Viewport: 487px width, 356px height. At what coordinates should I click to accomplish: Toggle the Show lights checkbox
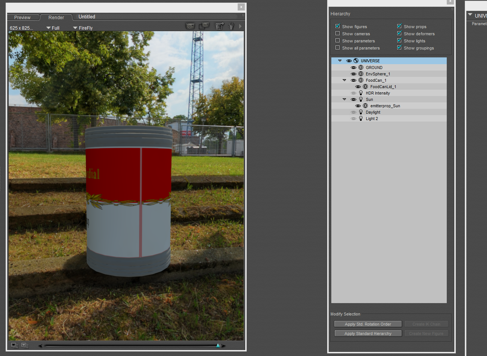point(399,41)
